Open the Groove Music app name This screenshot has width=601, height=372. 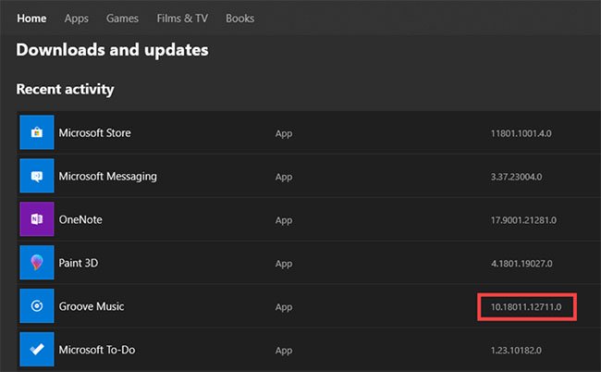(x=92, y=306)
